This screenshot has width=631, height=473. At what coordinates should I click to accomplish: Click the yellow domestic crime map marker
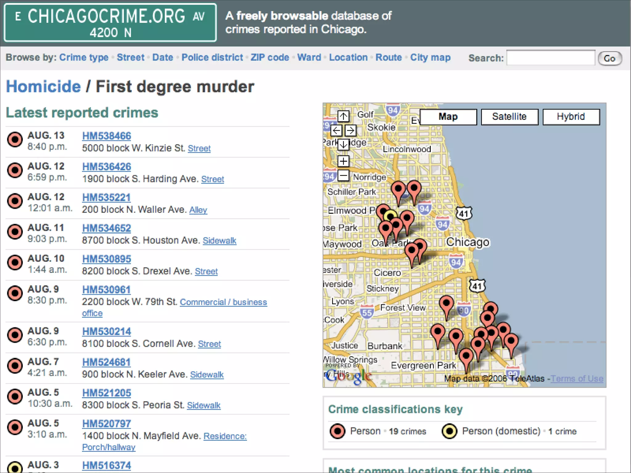click(390, 216)
